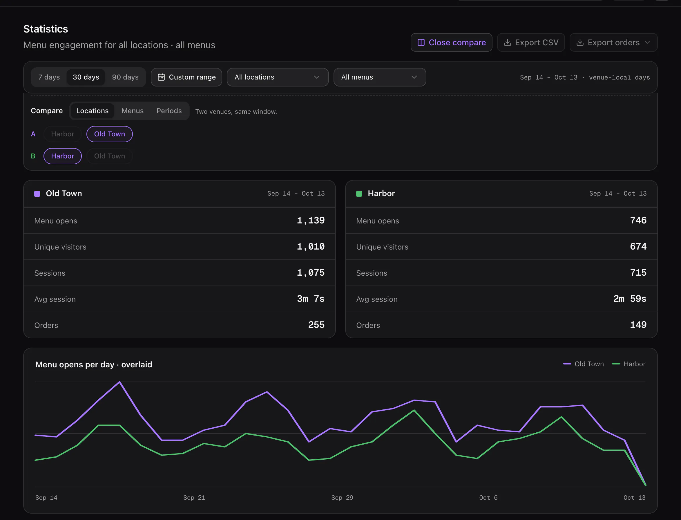Open the Custom range picker
This screenshot has height=520, width=681.
point(186,77)
